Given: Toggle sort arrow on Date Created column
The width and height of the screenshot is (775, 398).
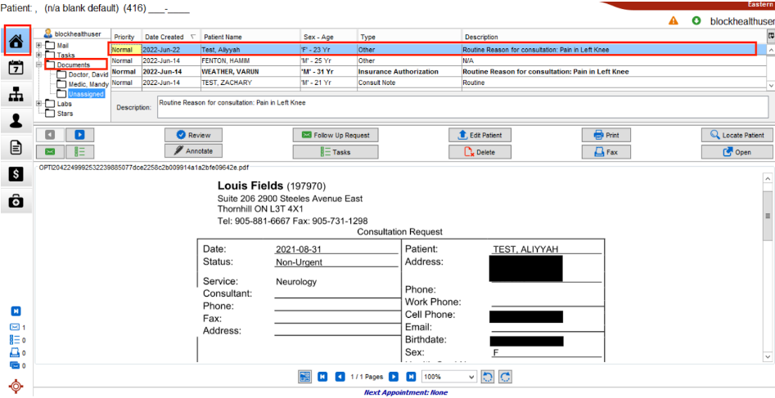Looking at the screenshot, I should coord(193,37).
